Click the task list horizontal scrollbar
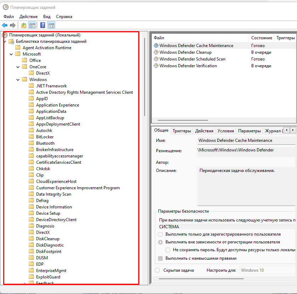This screenshot has height=294, width=297. 183,120
